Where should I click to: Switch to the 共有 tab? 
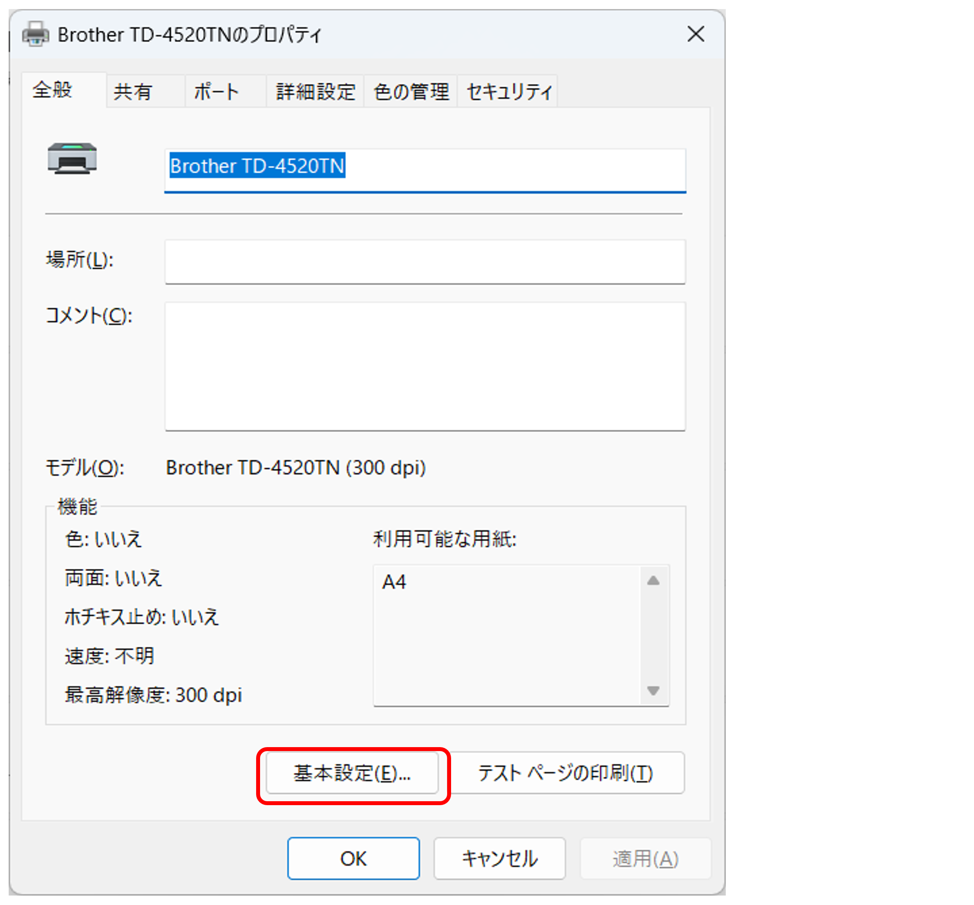[x=133, y=92]
